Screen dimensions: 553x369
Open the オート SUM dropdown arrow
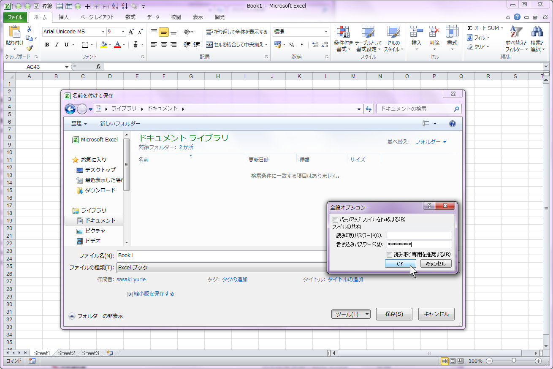point(502,28)
